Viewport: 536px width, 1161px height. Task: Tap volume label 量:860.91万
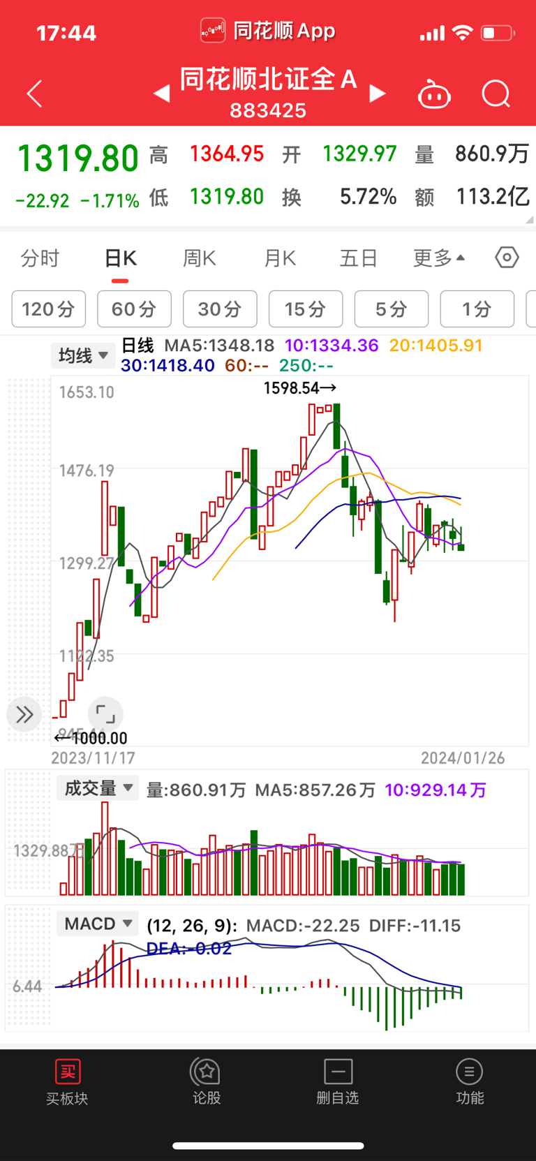(x=196, y=790)
